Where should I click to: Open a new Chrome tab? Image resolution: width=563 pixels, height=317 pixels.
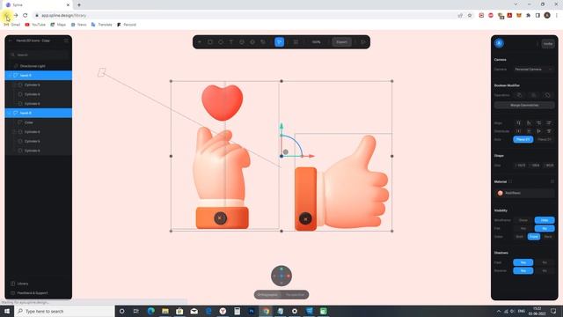79,5
